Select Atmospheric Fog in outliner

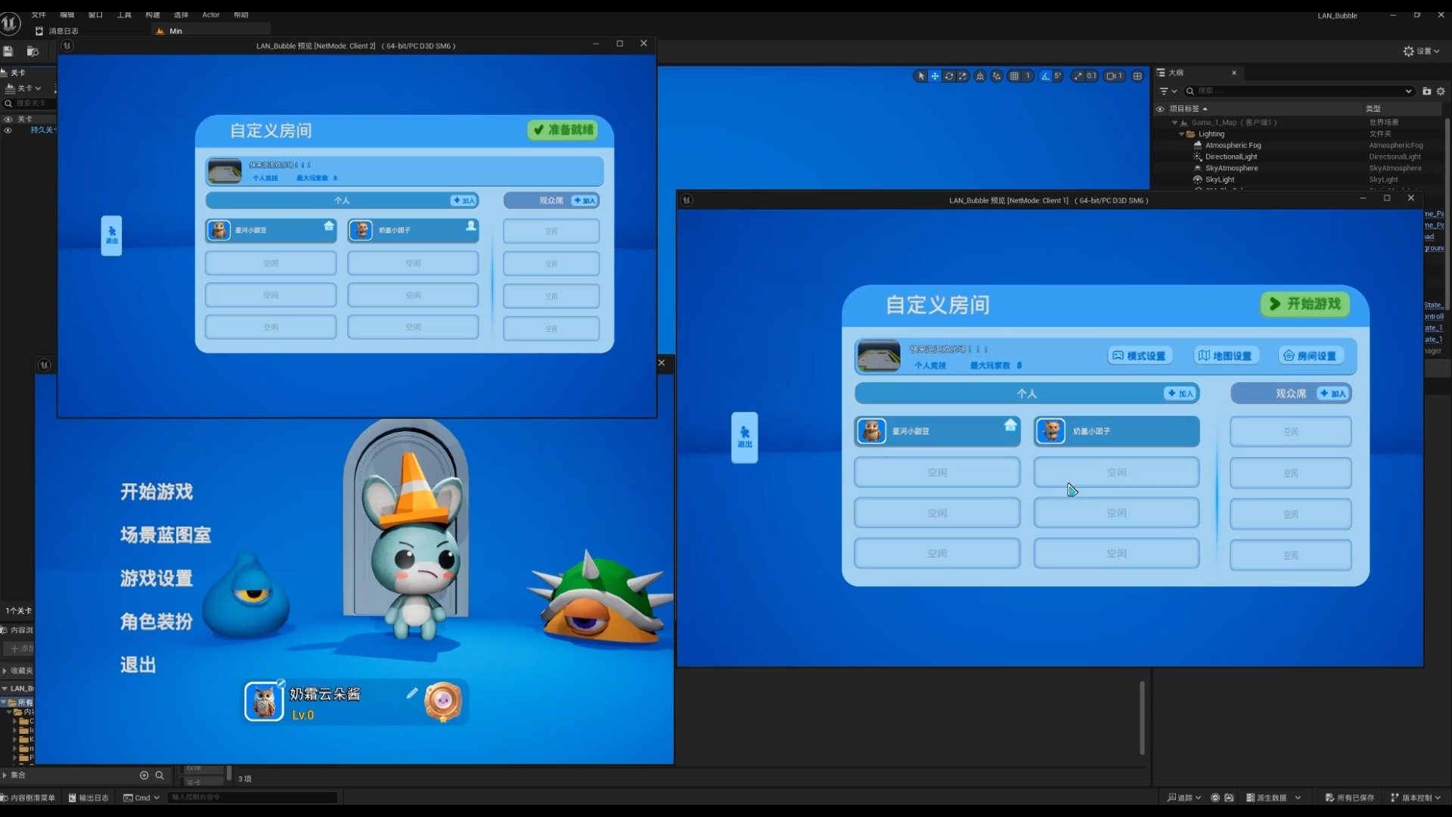(1233, 145)
